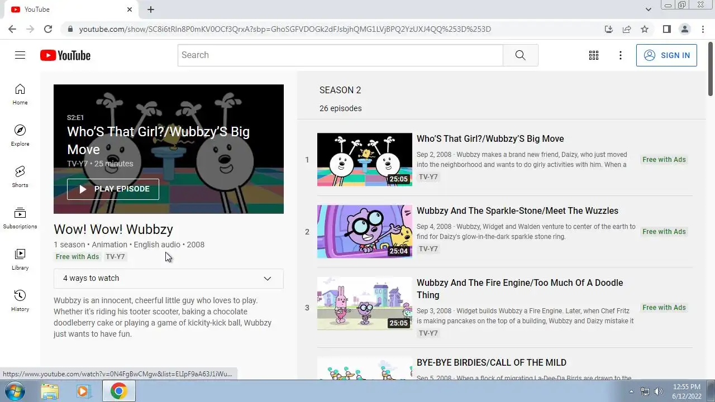Image resolution: width=715 pixels, height=402 pixels.
Task: Click episode 1 title in the season list
Action: coord(490,138)
